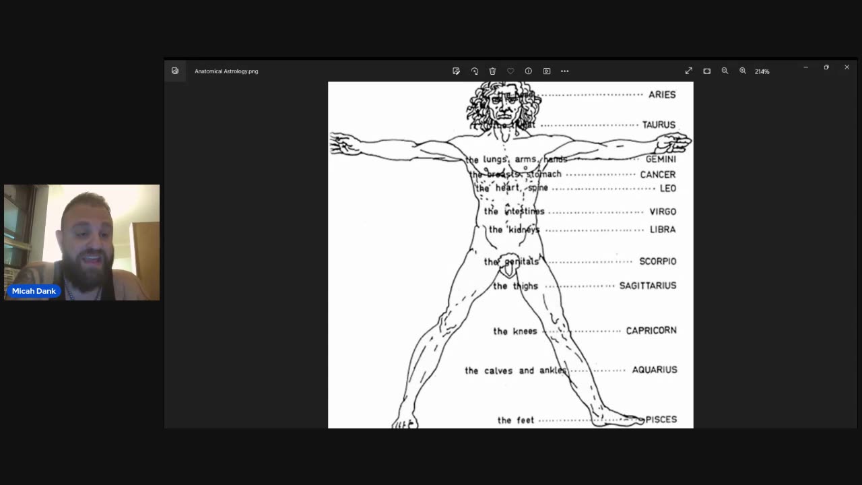This screenshot has width=862, height=485.
Task: Click 'the knees' text
Action: 515,331
